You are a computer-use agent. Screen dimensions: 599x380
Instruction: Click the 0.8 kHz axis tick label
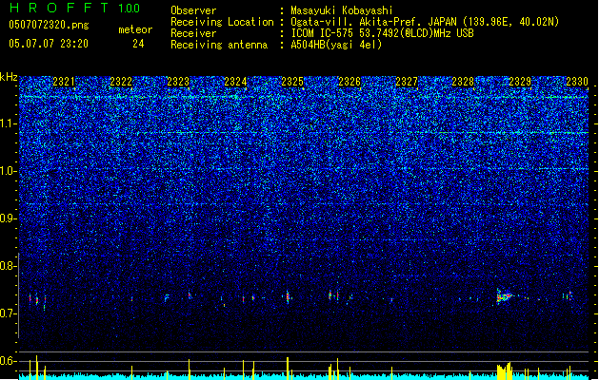point(9,266)
